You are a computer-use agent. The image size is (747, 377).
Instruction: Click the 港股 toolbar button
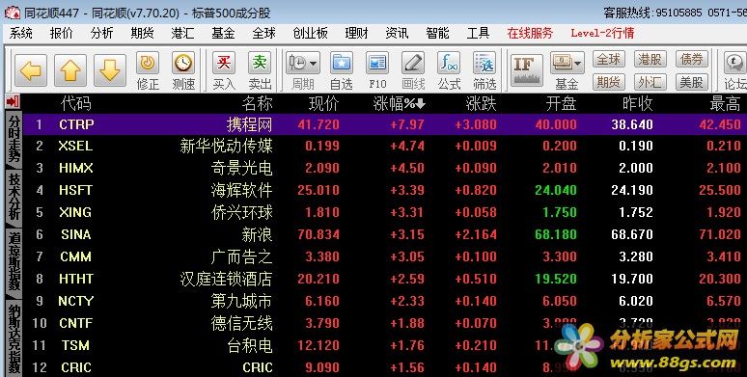click(x=650, y=60)
